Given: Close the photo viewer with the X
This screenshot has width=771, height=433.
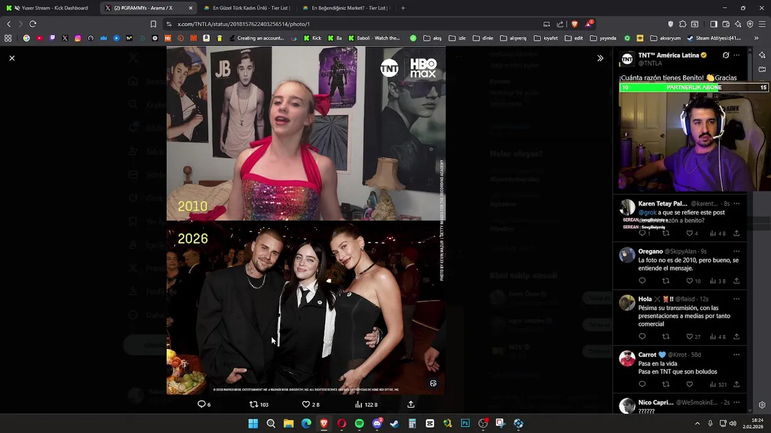Looking at the screenshot, I should pyautogui.click(x=12, y=58).
